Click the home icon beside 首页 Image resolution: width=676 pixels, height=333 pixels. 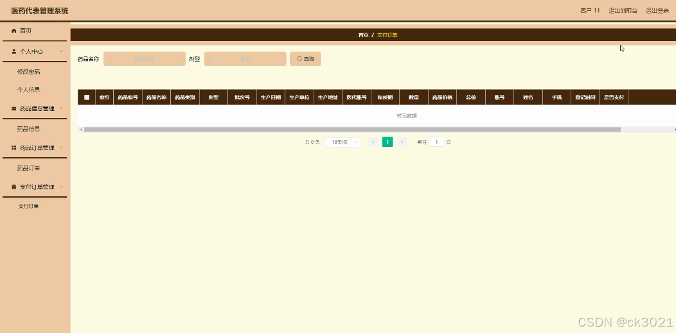click(x=13, y=31)
